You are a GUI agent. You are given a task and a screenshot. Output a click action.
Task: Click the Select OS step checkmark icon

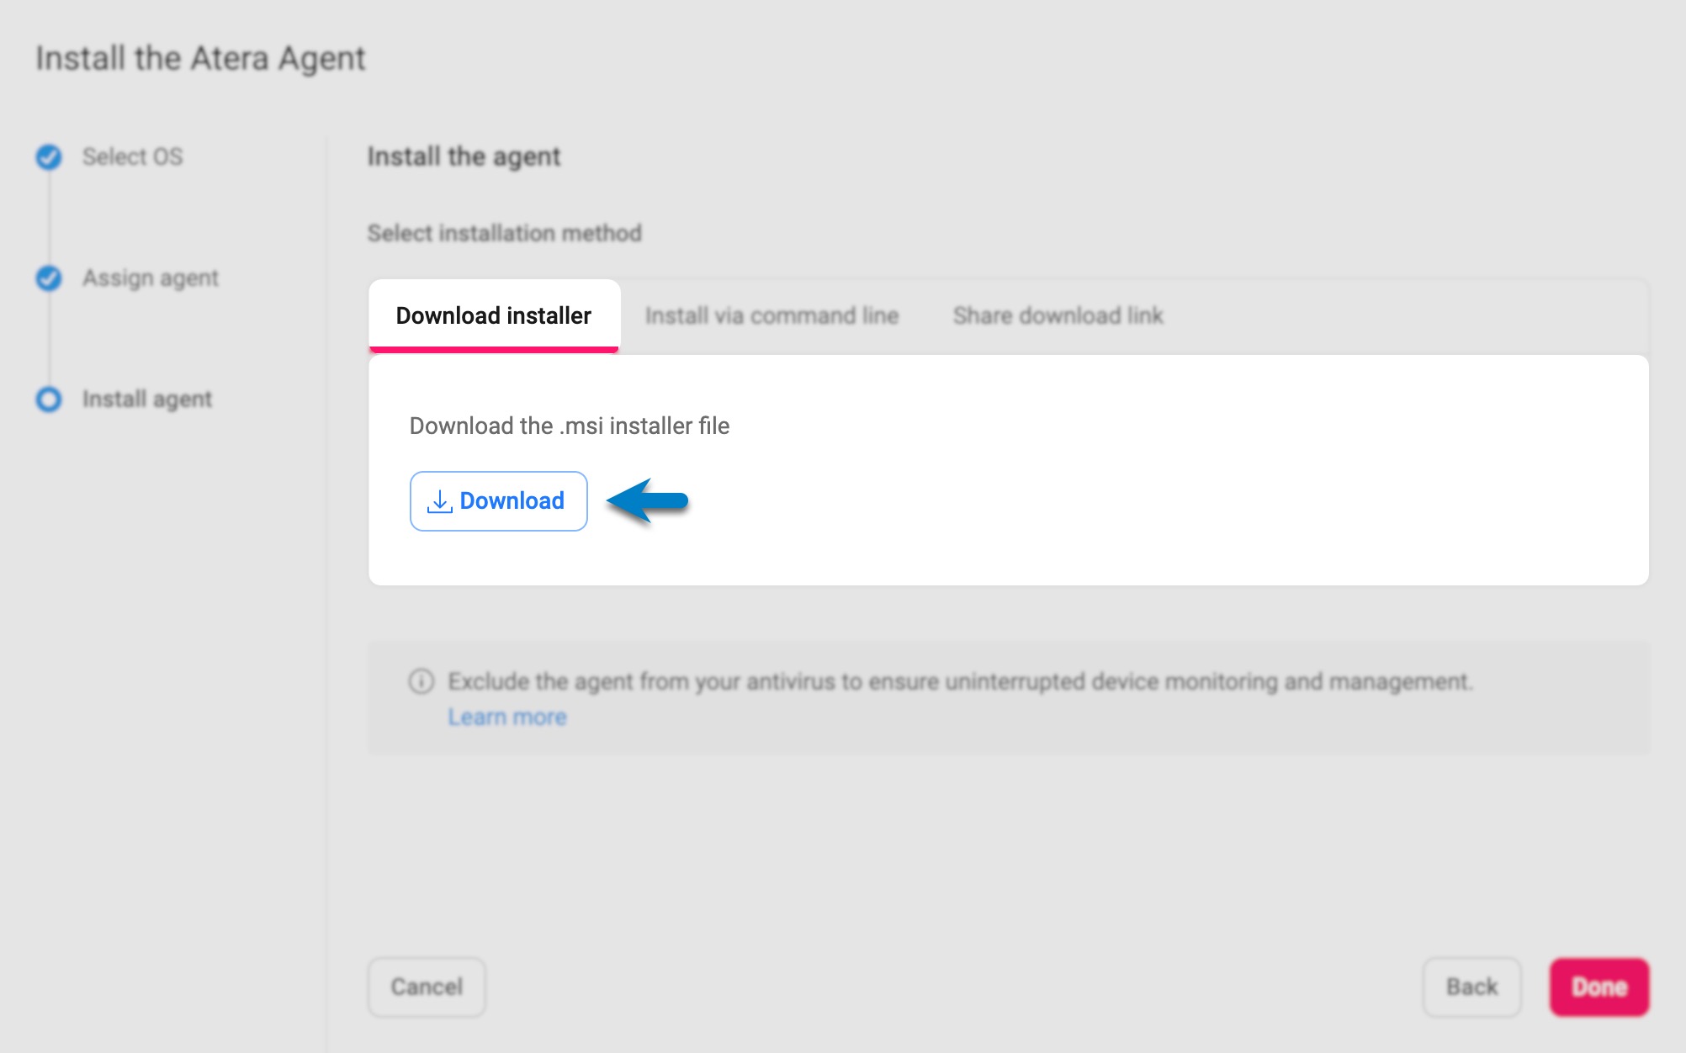(49, 156)
